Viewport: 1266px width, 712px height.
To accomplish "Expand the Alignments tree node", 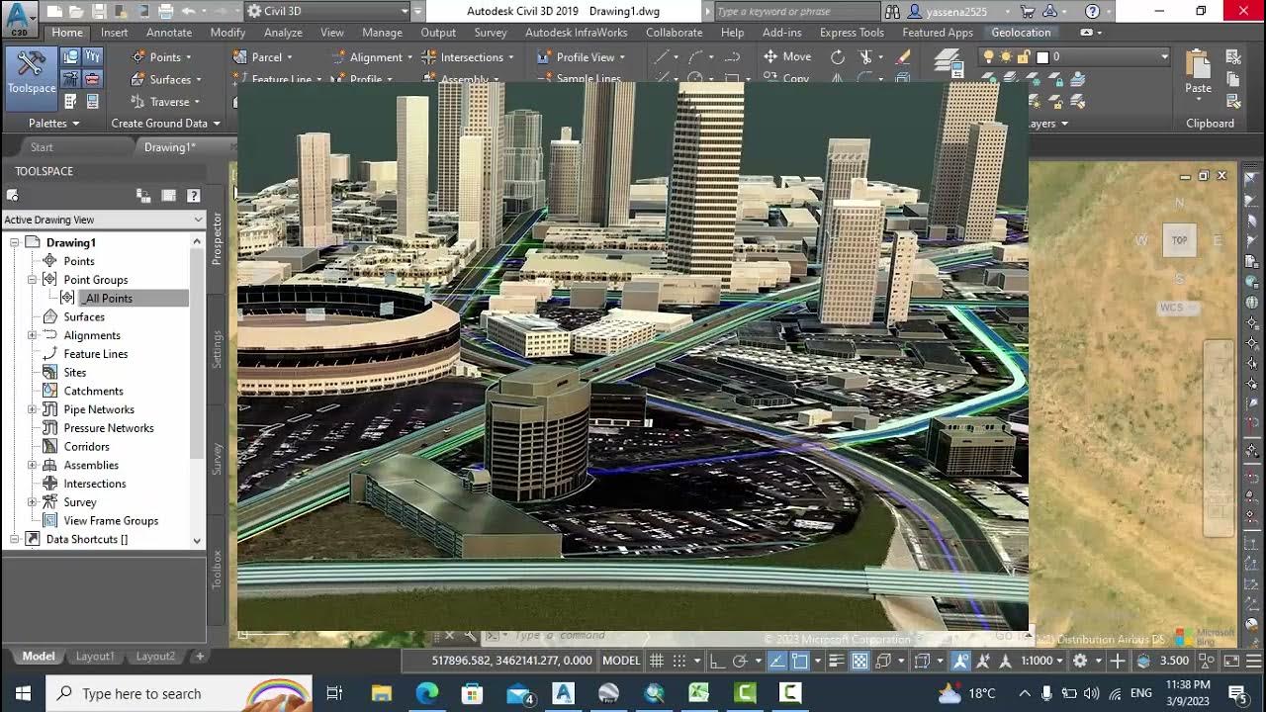I will point(33,335).
